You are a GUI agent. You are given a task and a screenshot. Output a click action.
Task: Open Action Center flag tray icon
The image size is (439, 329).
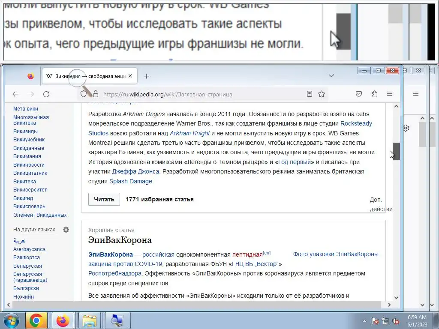375,321
